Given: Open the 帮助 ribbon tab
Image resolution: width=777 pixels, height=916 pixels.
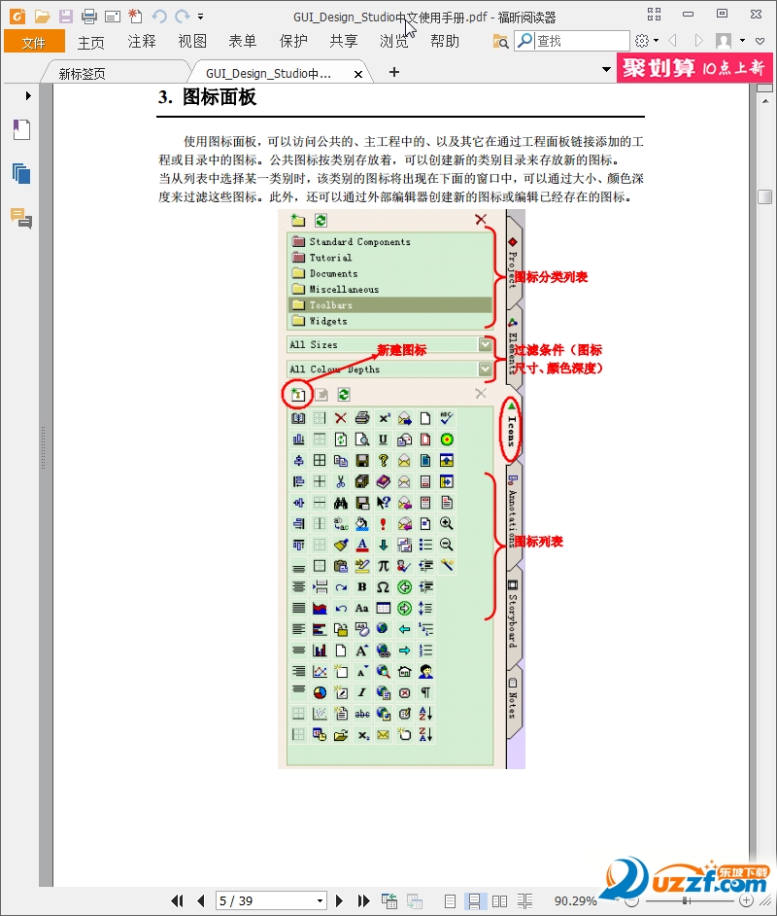Looking at the screenshot, I should [445, 42].
